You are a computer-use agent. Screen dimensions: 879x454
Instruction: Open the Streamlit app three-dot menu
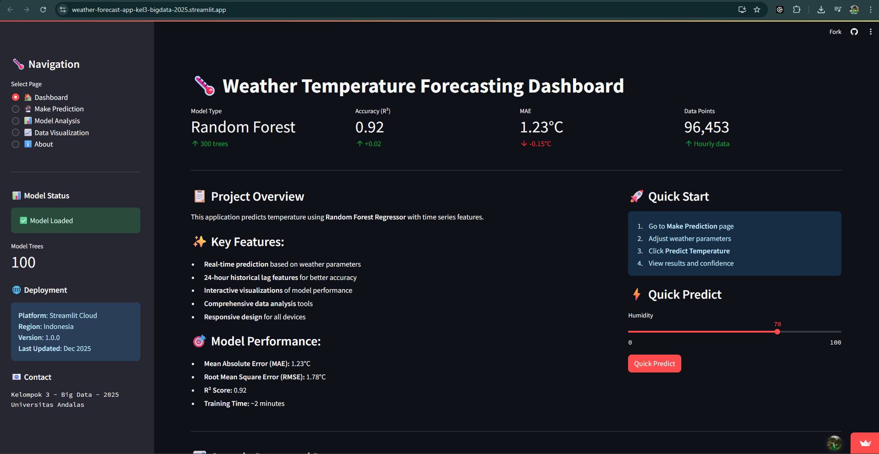[870, 32]
